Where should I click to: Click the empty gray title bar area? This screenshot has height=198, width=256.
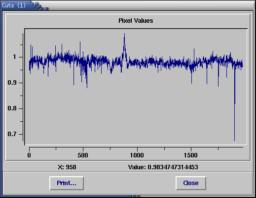tap(148, 5)
